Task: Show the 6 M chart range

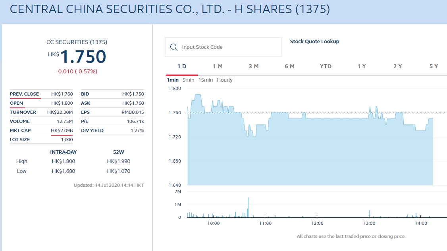Action: click(x=290, y=66)
